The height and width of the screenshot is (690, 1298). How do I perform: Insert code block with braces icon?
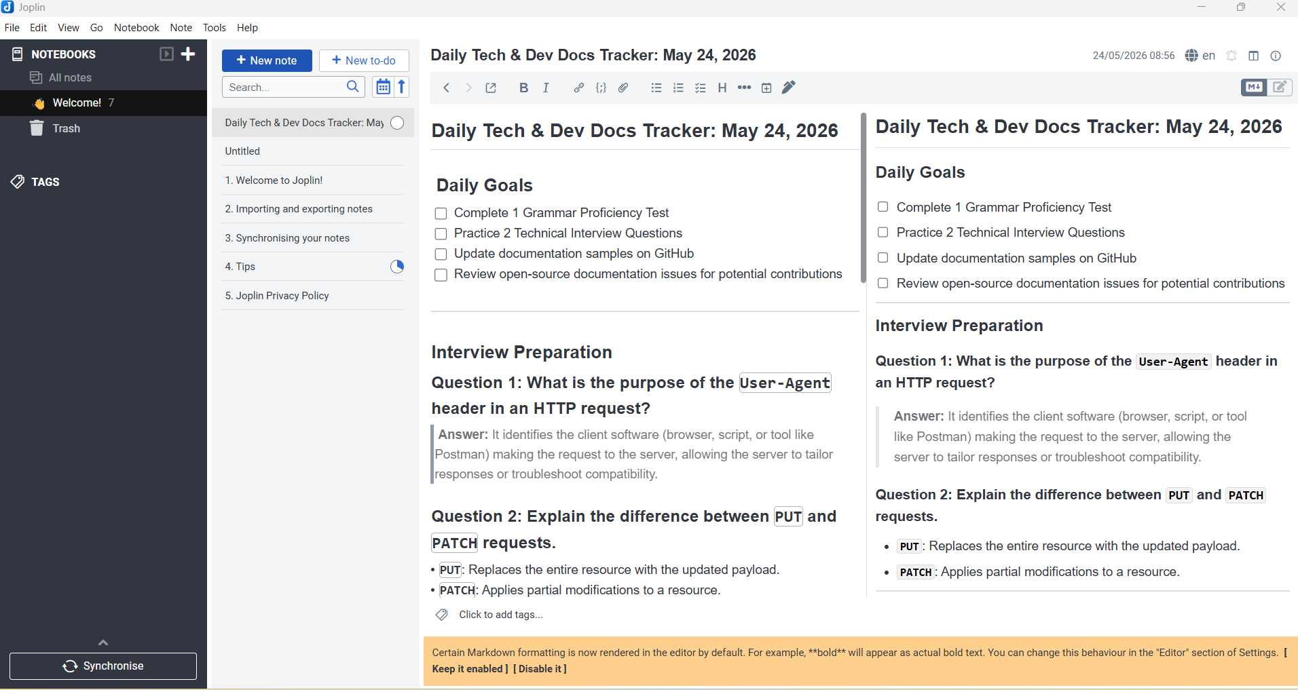tap(601, 88)
